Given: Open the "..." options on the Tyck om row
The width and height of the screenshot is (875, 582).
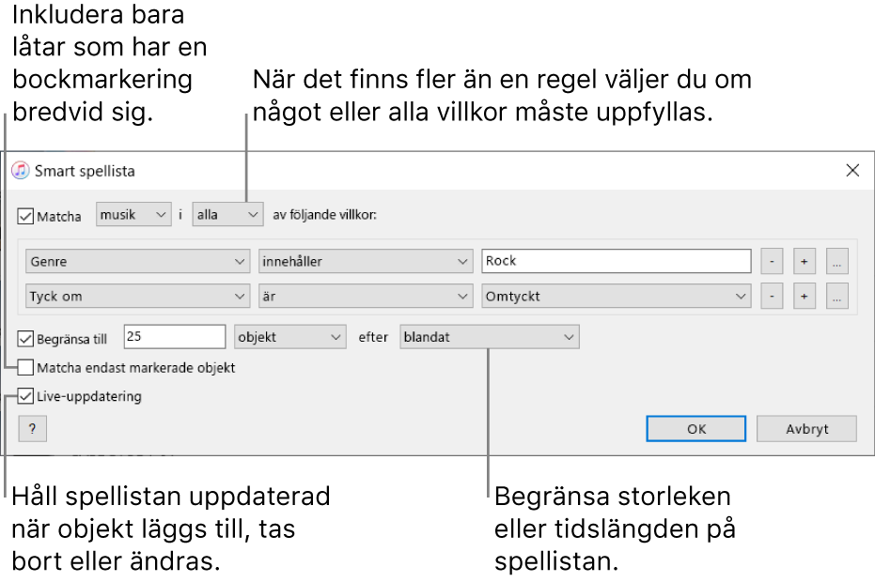Looking at the screenshot, I should point(836,295).
